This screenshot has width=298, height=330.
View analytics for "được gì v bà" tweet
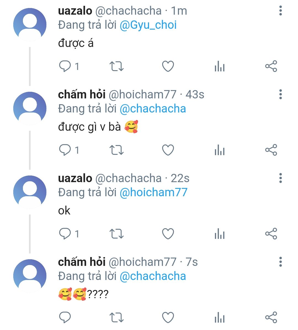[x=220, y=150]
